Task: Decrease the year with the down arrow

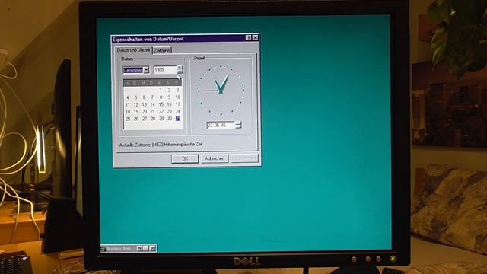Action: (180, 72)
